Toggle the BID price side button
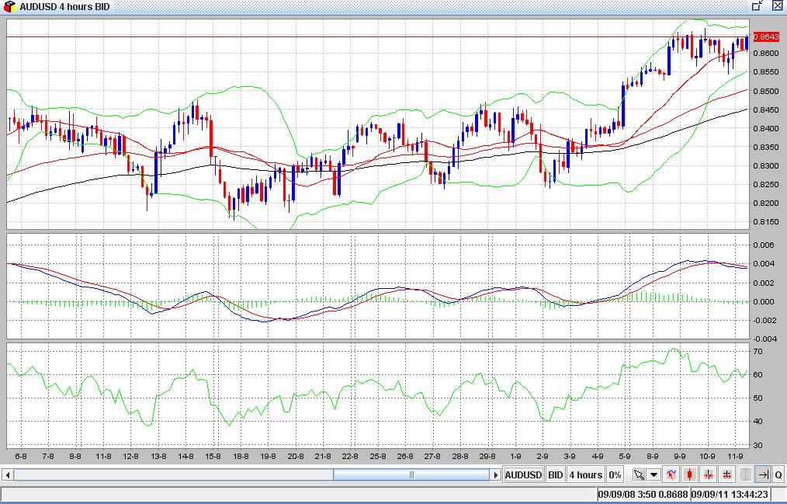 pyautogui.click(x=556, y=474)
